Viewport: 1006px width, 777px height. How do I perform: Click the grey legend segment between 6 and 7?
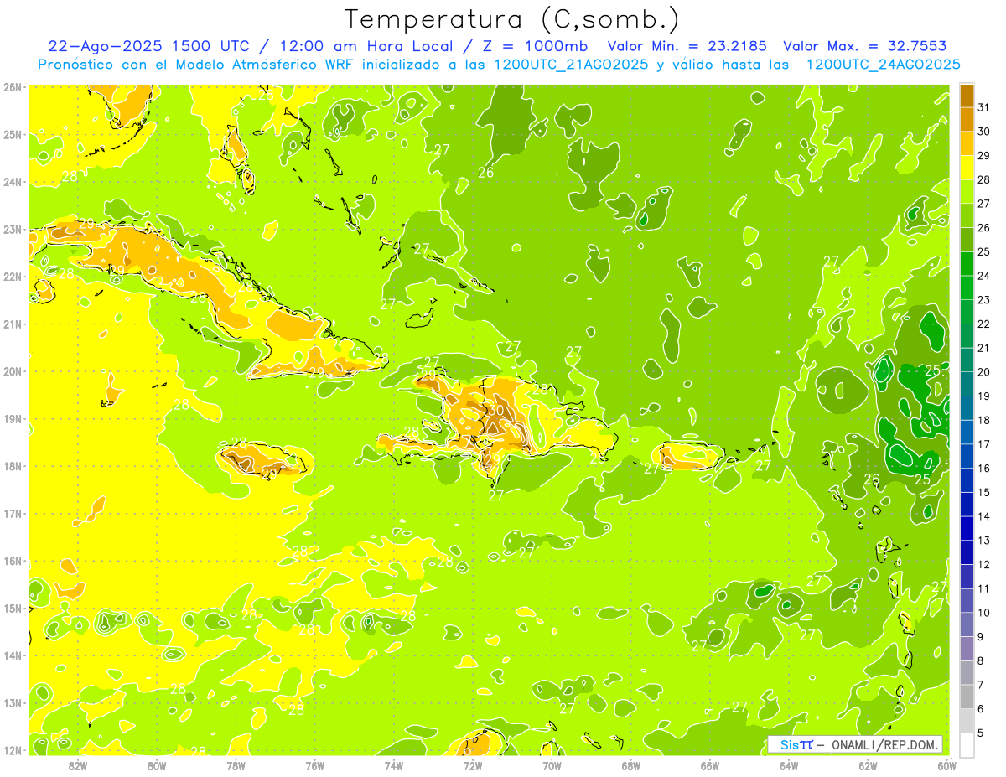click(x=967, y=697)
